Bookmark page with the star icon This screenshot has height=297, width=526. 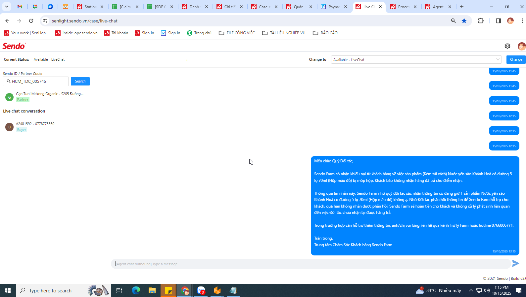pos(464,21)
